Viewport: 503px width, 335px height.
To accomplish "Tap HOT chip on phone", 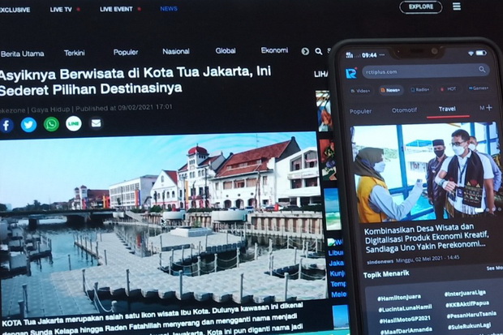I will [449, 89].
